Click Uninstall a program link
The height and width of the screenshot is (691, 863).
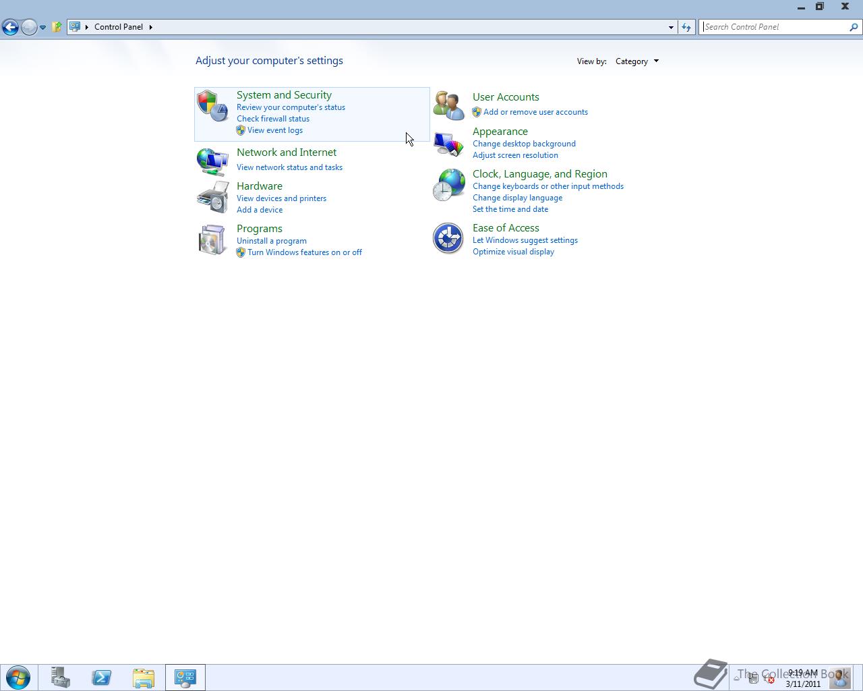(x=272, y=241)
